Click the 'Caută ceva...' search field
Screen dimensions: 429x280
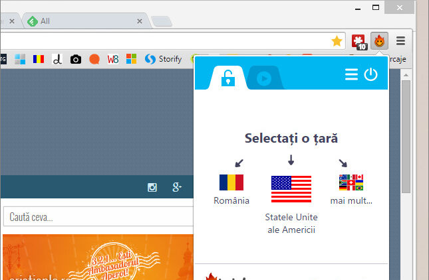point(96,217)
